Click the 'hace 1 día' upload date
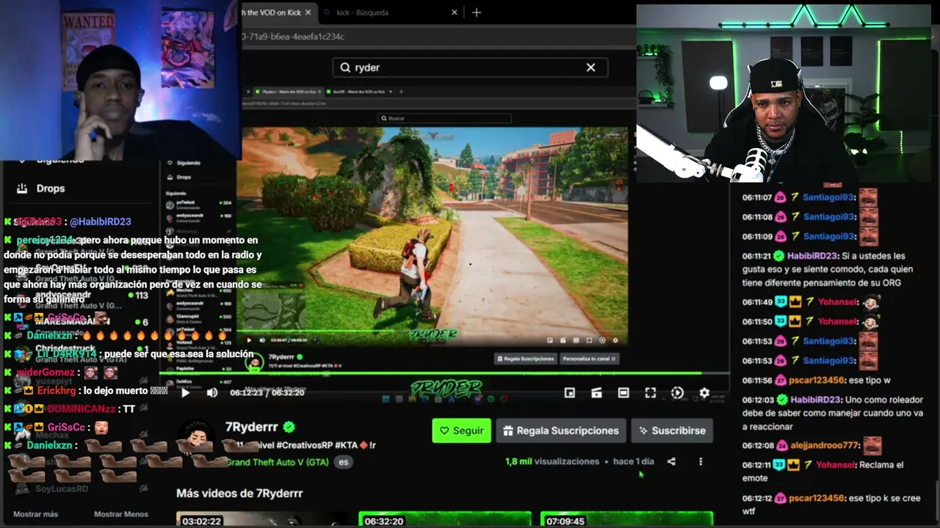Viewport: 940px width, 528px height. coord(634,461)
